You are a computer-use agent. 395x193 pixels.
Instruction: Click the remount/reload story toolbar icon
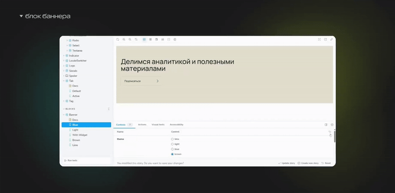coord(118,39)
